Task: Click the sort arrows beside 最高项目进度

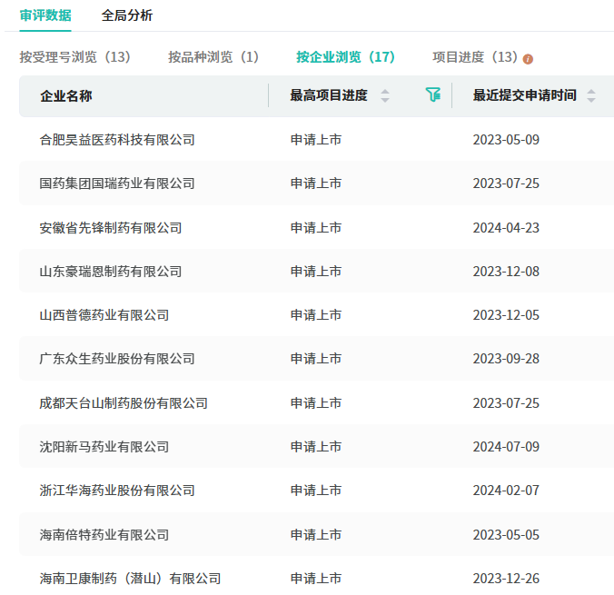Action: click(x=385, y=95)
